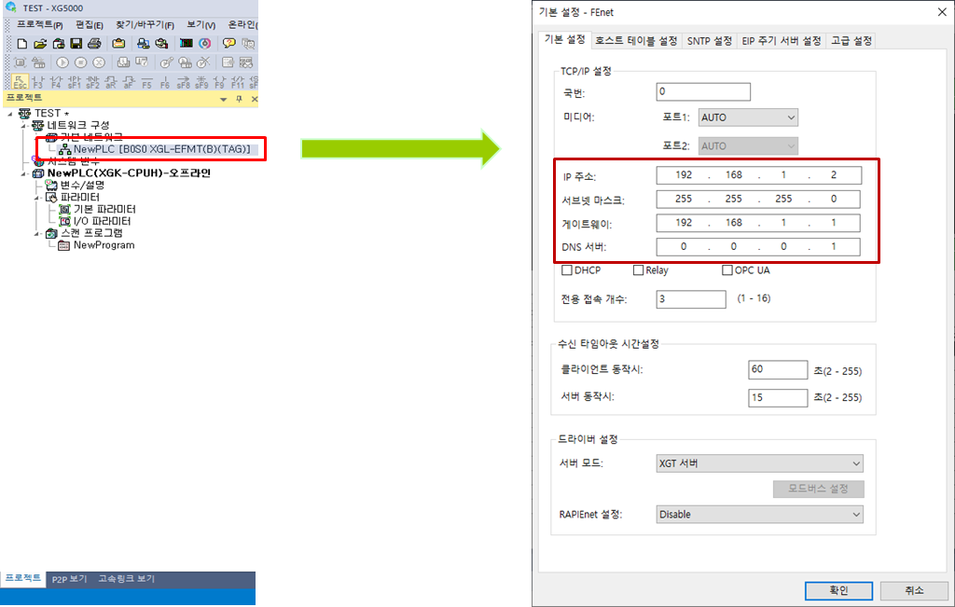955x607 pixels.
Task: Open the 포트1 AUTO media dropdown
Action: (x=748, y=117)
